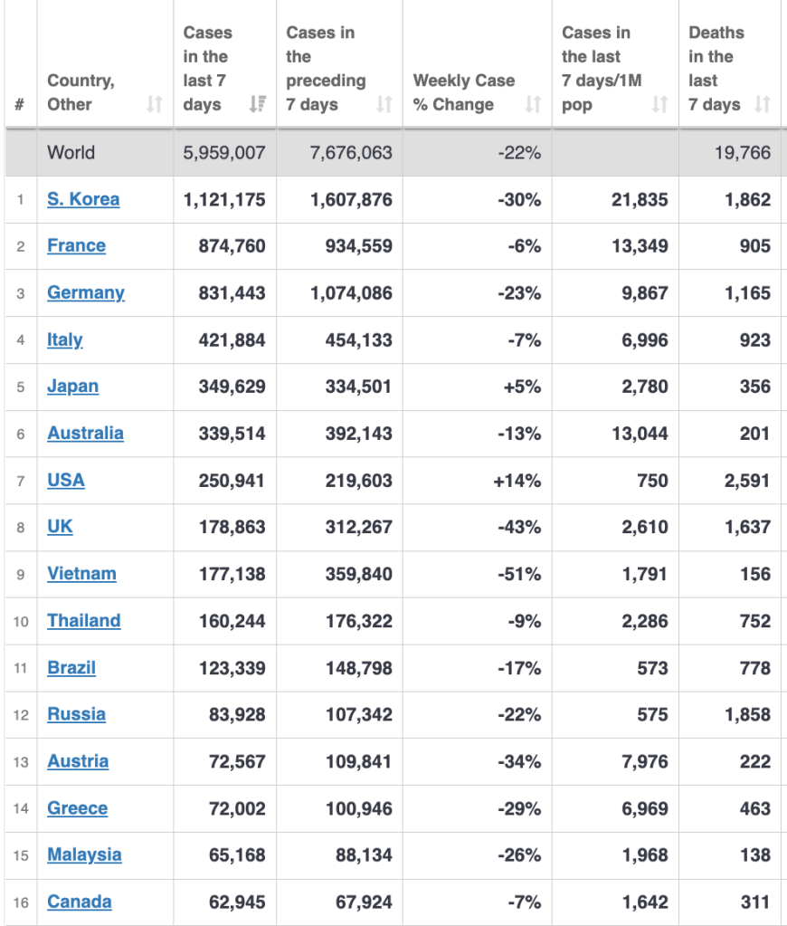Viewport: 787px width, 926px height.
Task: Click sort icon for Cases in preceding 7 days
Action: pyautogui.click(x=384, y=105)
